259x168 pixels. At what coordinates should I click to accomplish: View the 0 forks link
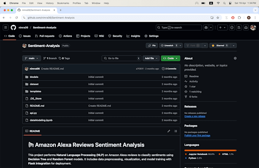point(191,97)
